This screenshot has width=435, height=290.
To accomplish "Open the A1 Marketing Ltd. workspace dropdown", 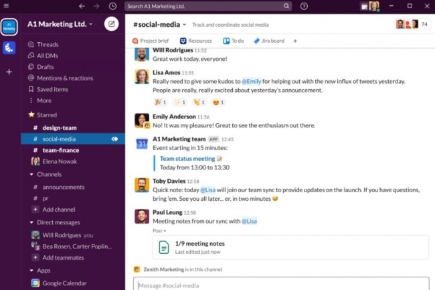I will 60,24.
